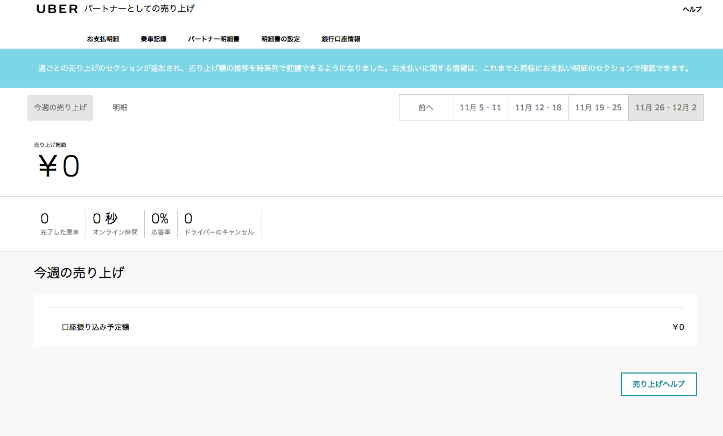Select the week 11月 26 - 12月 2
The width and height of the screenshot is (723, 436).
[x=666, y=108]
